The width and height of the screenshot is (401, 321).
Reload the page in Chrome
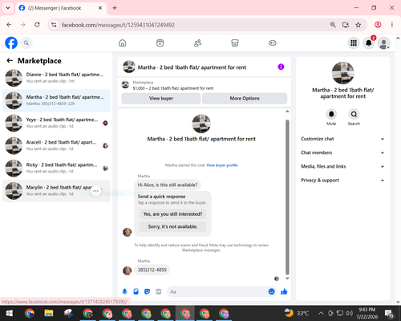[37, 25]
